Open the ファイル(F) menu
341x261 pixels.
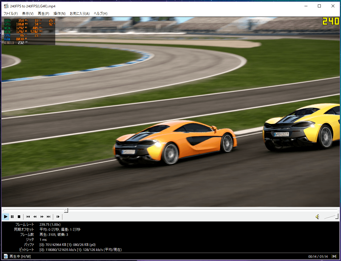[x=11, y=13]
